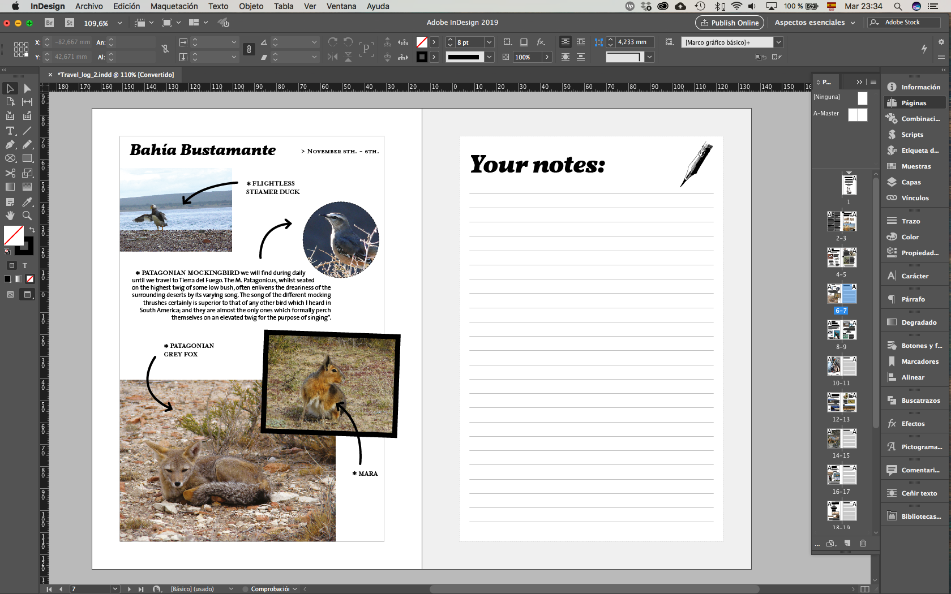The height and width of the screenshot is (594, 951).
Task: Select the Zoom tool
Action: click(27, 216)
